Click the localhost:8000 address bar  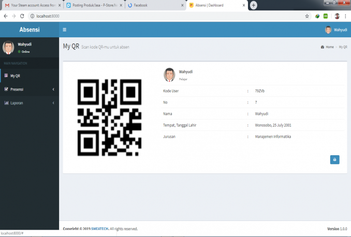pos(169,16)
